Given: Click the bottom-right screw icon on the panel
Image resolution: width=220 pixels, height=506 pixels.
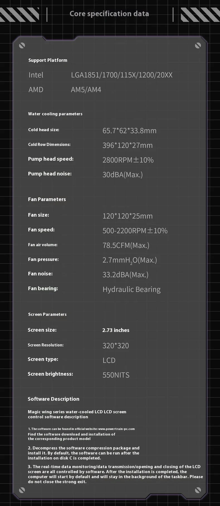Looking at the screenshot, I should pyautogui.click(x=198, y=490).
